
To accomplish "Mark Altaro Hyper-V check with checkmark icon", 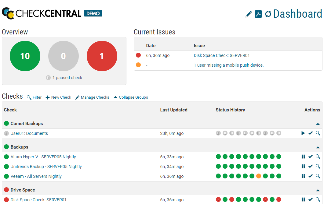I will click(311, 157).
